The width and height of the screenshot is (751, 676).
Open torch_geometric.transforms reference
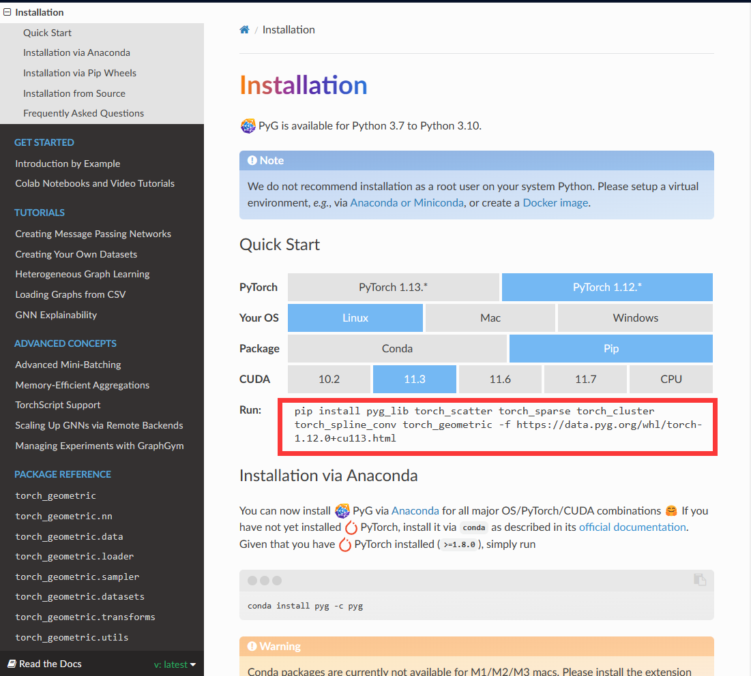pos(85,617)
